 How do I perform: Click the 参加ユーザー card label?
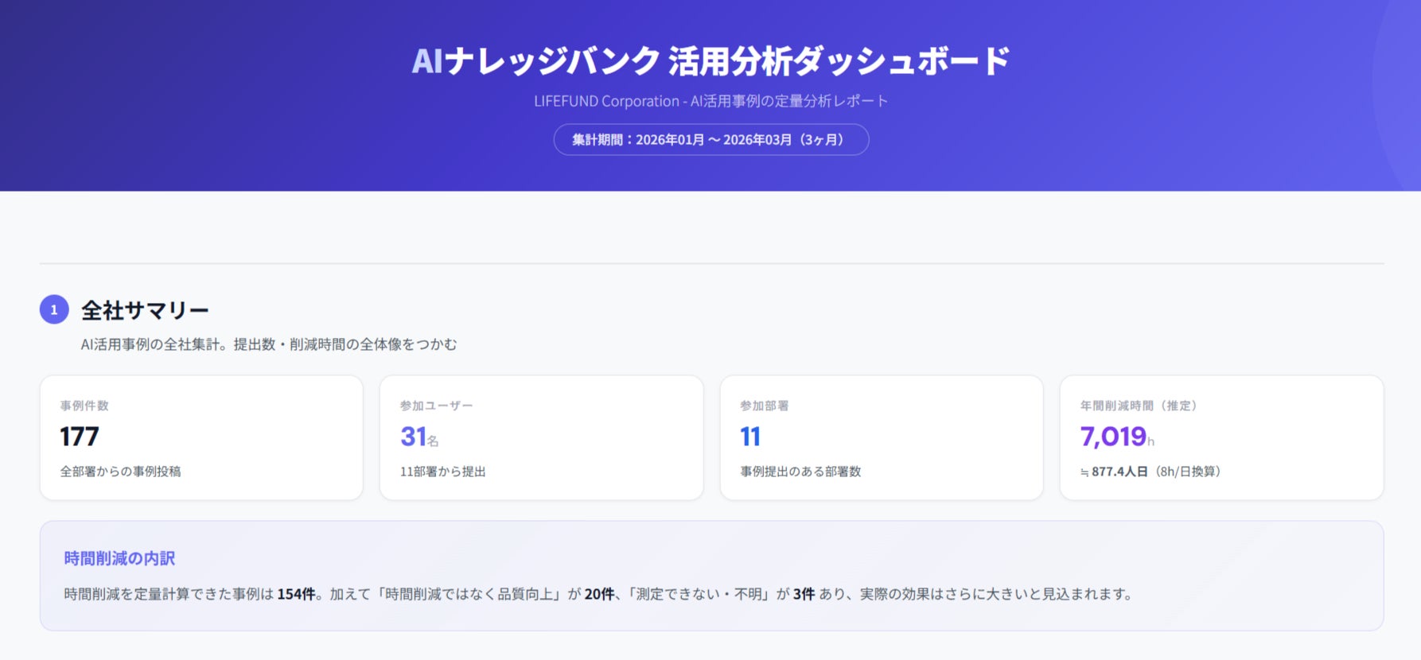click(437, 406)
